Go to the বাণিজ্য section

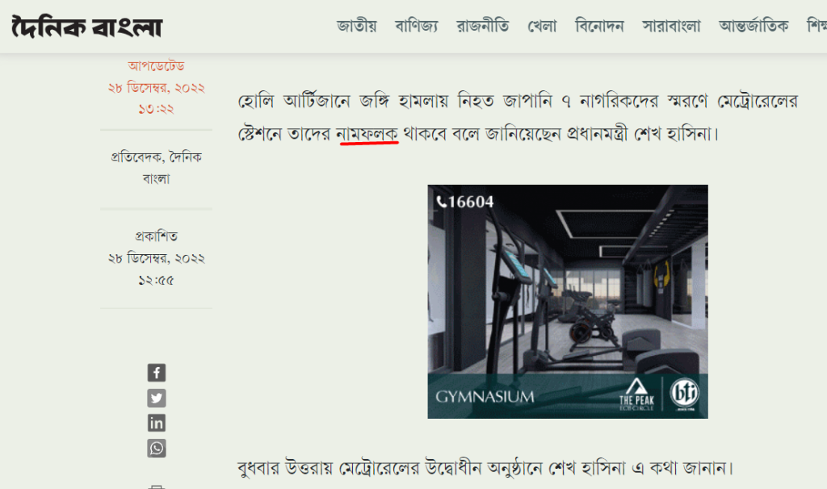417,26
